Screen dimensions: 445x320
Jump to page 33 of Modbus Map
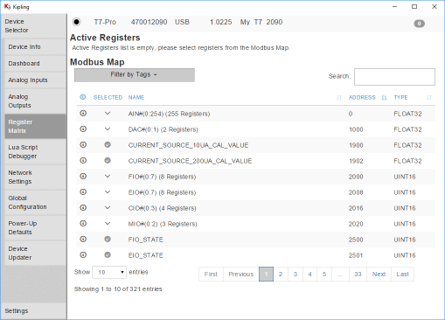pyautogui.click(x=358, y=275)
